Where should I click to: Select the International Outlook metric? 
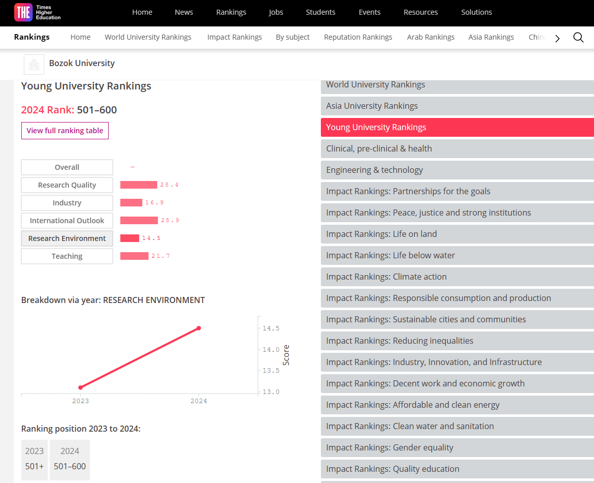(67, 221)
